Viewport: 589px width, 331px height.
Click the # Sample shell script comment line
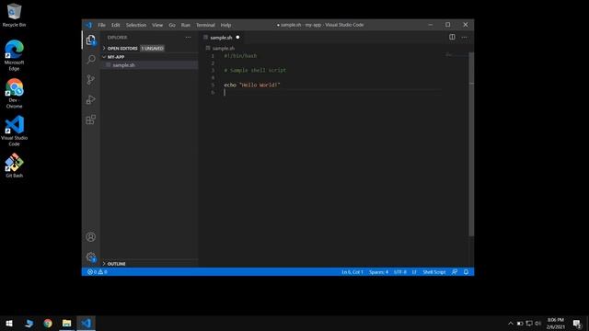pyautogui.click(x=255, y=71)
